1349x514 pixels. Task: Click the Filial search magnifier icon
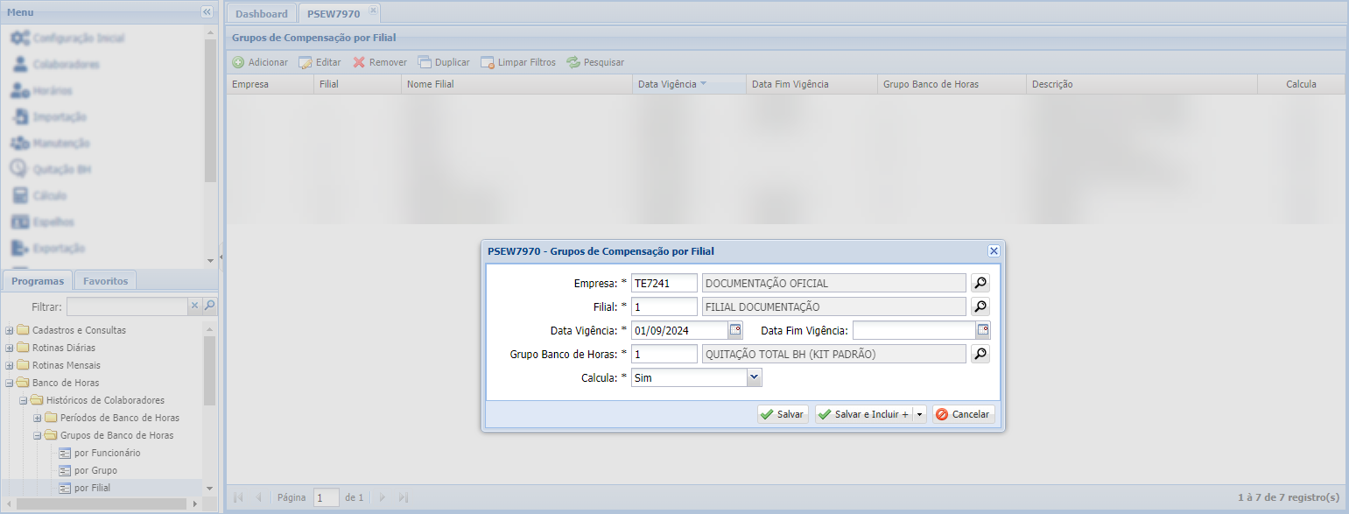[980, 306]
